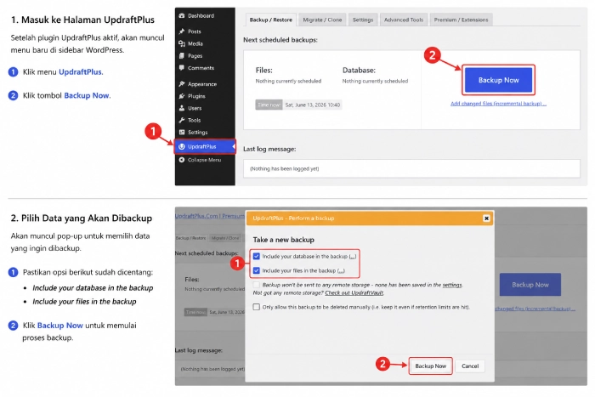Click the settings link in dialog note
Image resolution: width=595 pixels, height=397 pixels.
tap(452, 285)
